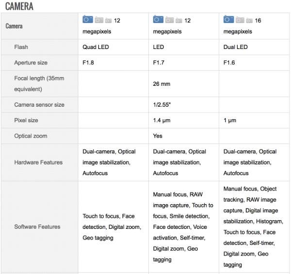Click the Optical zoom row label
291x274 pixels.
click(x=31, y=136)
